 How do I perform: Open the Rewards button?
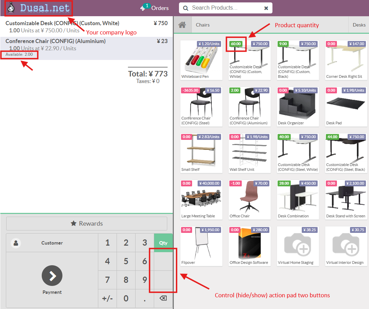(87, 224)
